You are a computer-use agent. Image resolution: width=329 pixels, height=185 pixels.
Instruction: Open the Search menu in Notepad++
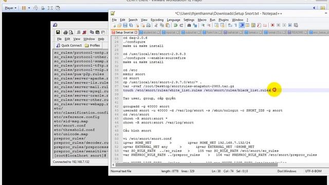(133, 20)
